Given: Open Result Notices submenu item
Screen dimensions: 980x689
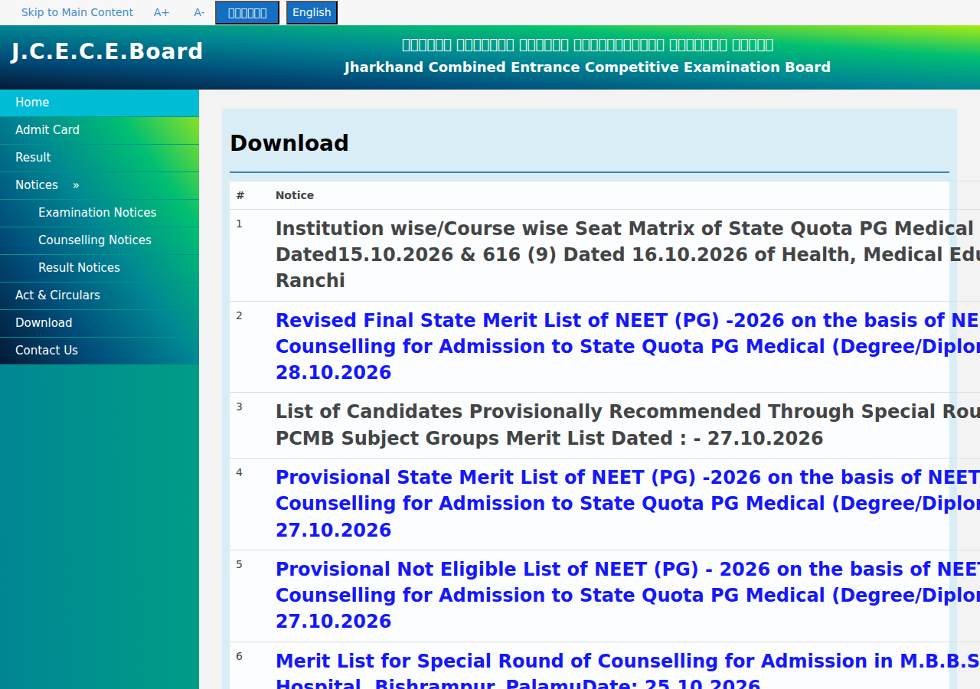Looking at the screenshot, I should 100,268.
